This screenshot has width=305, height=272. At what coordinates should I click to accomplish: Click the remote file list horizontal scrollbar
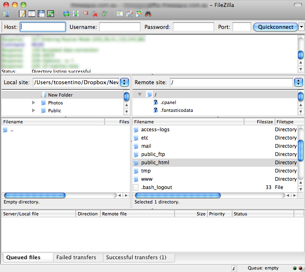178,195
